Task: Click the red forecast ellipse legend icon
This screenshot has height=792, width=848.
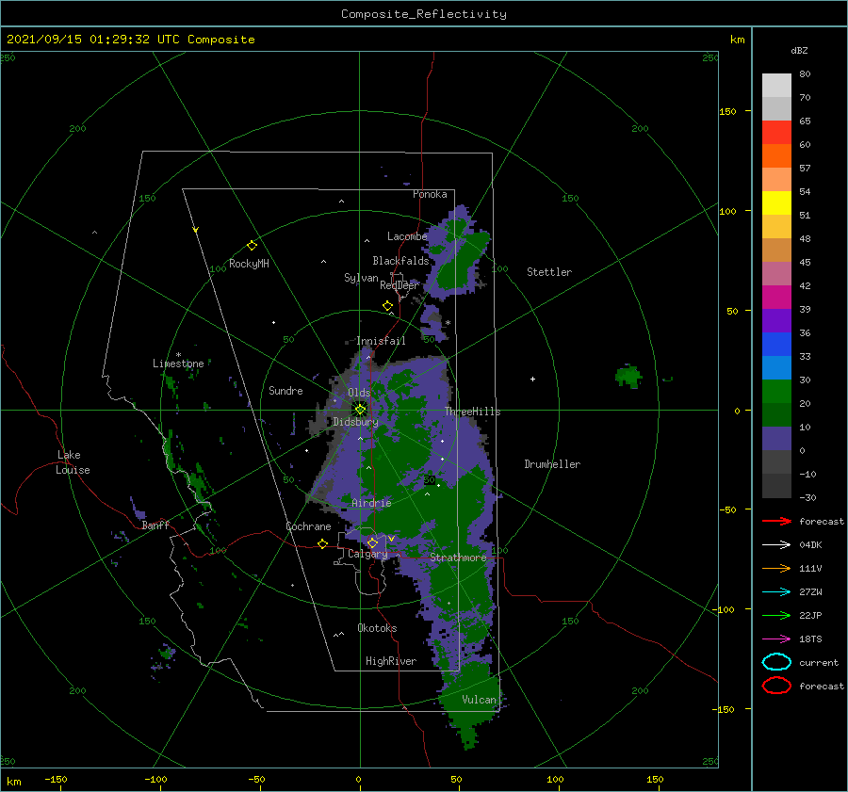Action: click(776, 686)
